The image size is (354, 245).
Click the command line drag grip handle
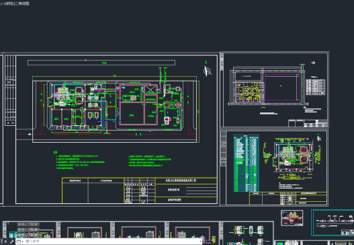pyautogui.click(x=1, y=242)
